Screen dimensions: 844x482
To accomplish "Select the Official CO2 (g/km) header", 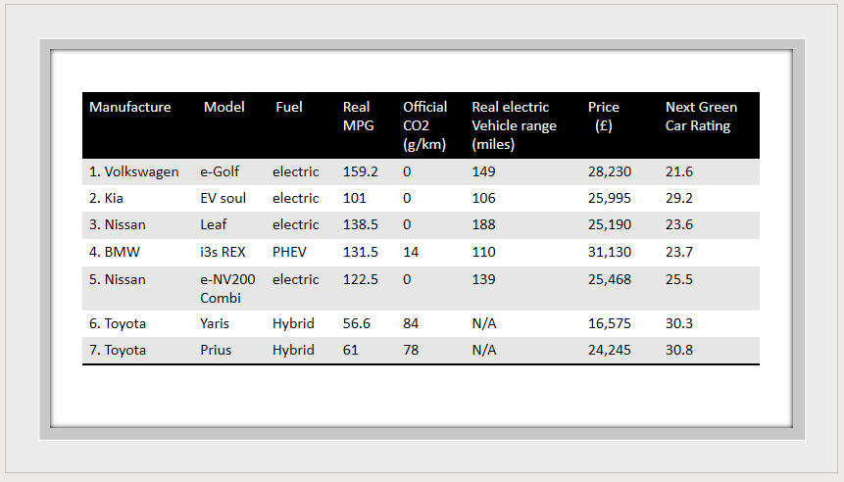I will (x=424, y=125).
